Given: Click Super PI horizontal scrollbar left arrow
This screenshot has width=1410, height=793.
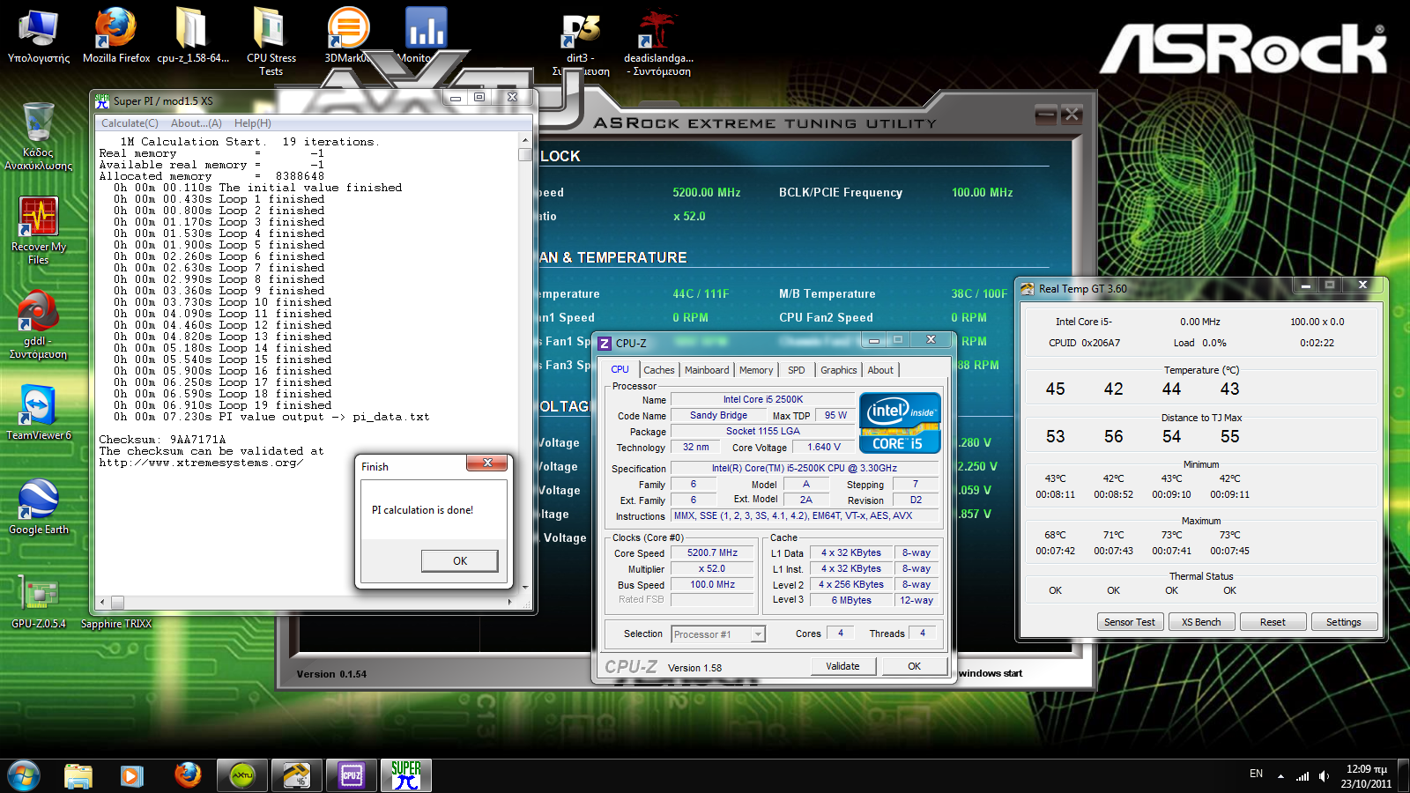Looking at the screenshot, I should pyautogui.click(x=102, y=603).
